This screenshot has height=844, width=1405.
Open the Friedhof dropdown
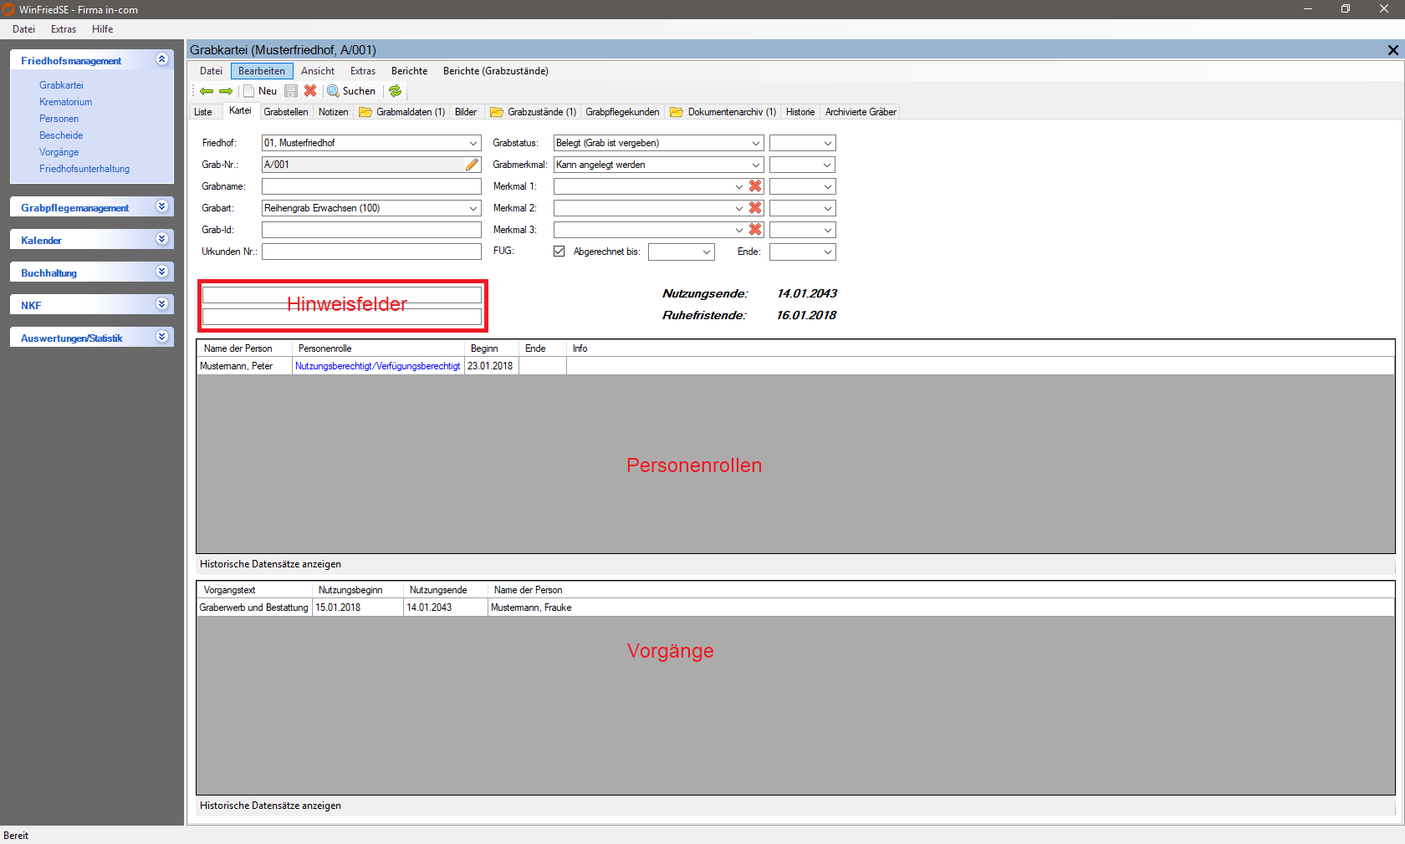pyautogui.click(x=473, y=143)
